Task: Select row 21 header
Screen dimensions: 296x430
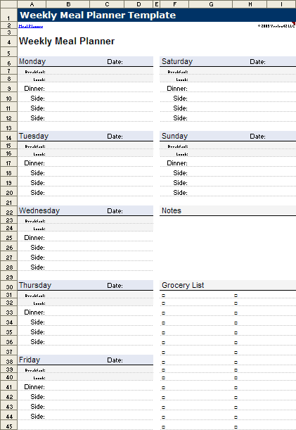Action: pyautogui.click(x=8, y=202)
